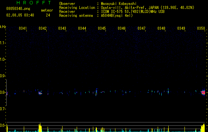The image size is (208, 132).
Task: Click the Receiver label
Action: pos(67,12)
